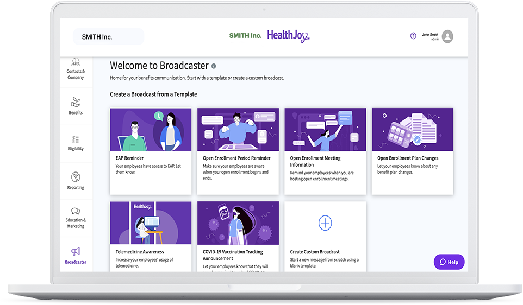The image size is (523, 305).
Task: Click the SMITH Inc. company selector field
Action: coord(109,37)
